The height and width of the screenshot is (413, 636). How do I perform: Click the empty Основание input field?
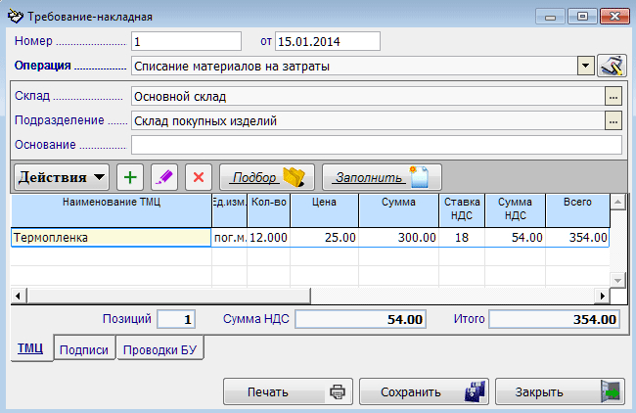377,145
